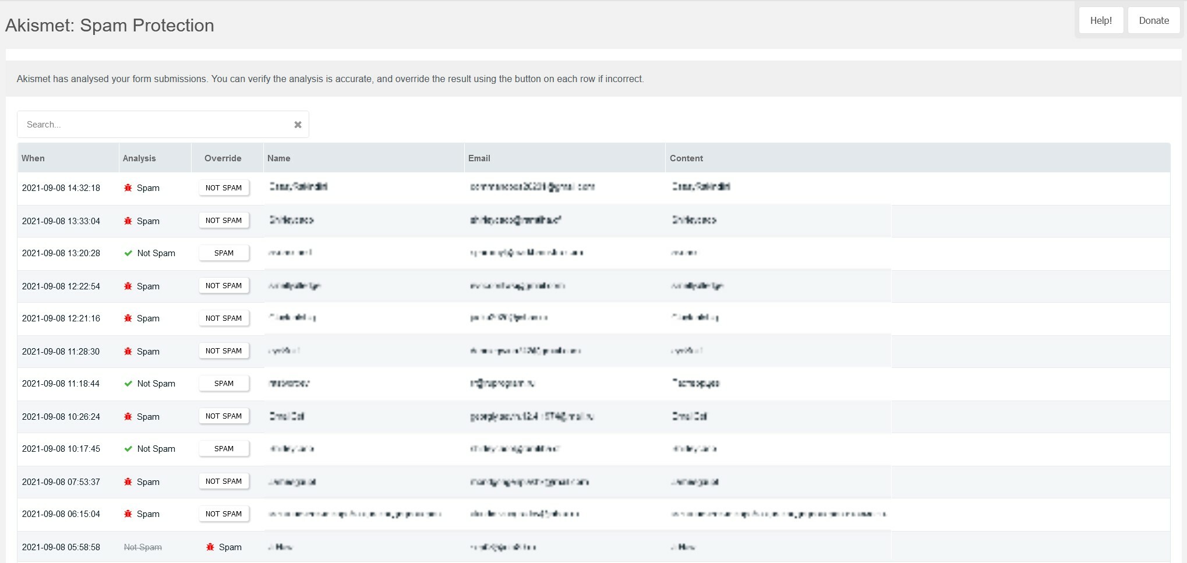Click the Not Spam label in 13:20:28 row
Screen dimensions: 1187x563
[156, 253]
